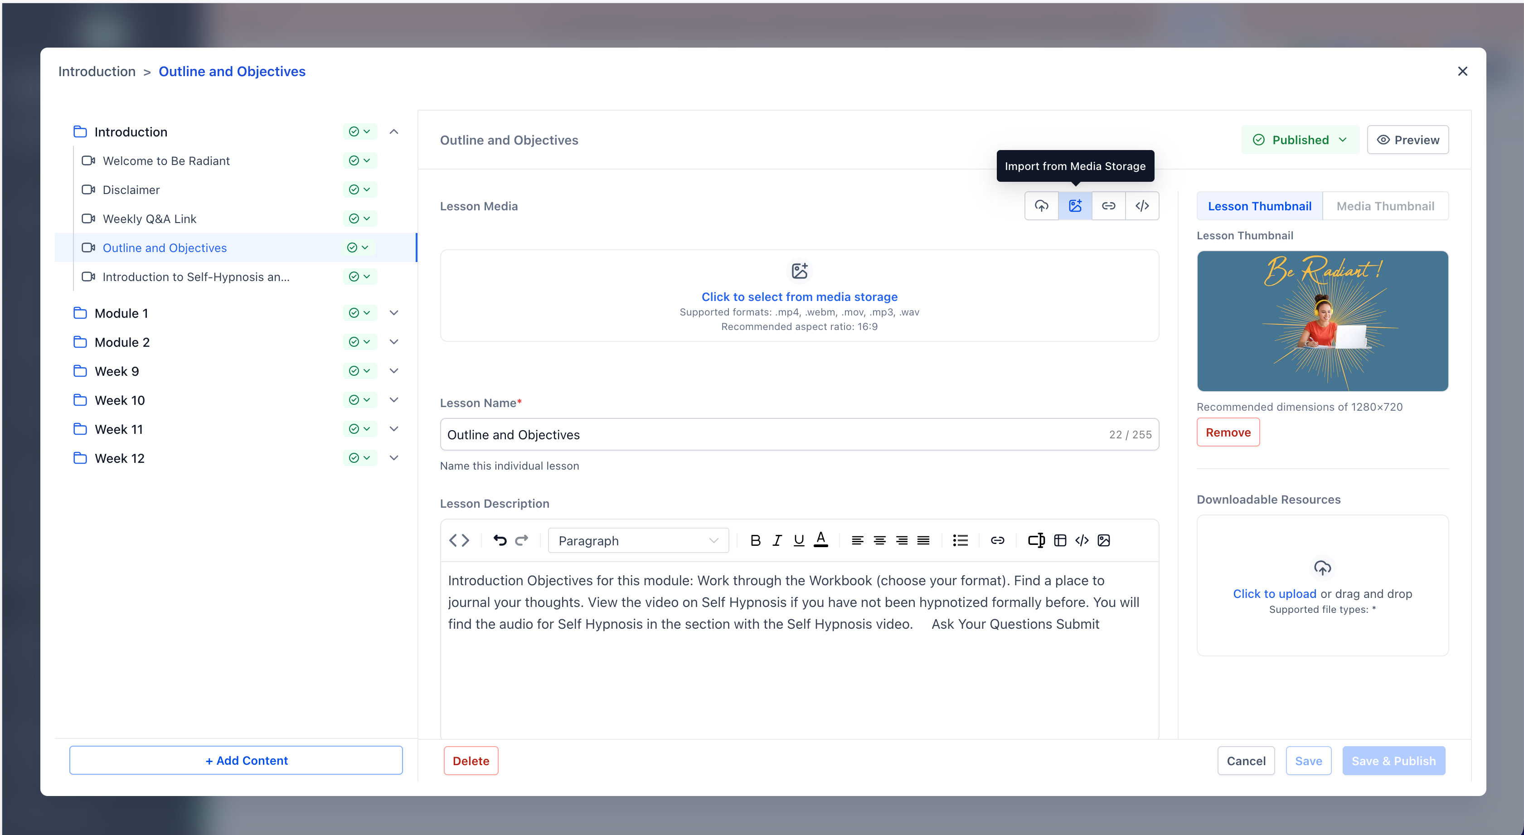The image size is (1524, 835).
Task: Open the text color picker
Action: tap(821, 540)
